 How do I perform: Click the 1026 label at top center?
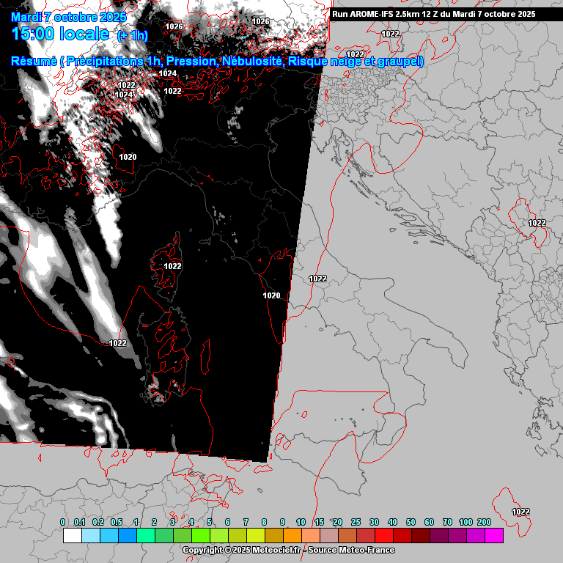(261, 22)
